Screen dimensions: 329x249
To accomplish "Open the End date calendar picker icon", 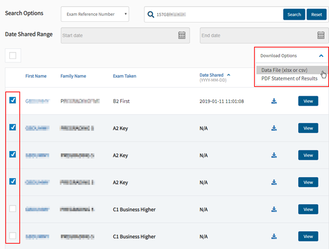I will tap(322, 35).
